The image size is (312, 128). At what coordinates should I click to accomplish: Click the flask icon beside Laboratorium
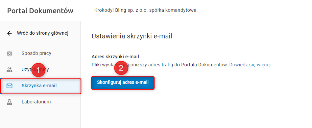pos(9,102)
